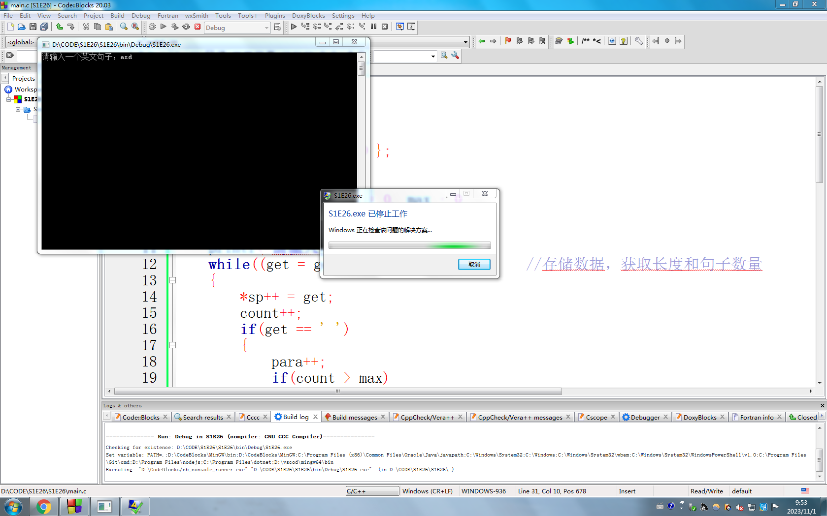827x516 pixels.
Task: Click the Open file icon
Action: [x=21, y=27]
